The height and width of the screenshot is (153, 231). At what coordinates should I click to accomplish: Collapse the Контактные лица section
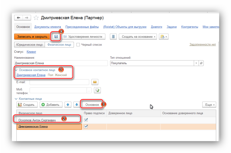(x=16, y=99)
